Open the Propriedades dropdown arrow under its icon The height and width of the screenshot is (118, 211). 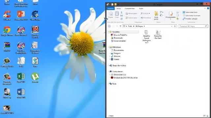pyautogui.click(x=170, y=19)
